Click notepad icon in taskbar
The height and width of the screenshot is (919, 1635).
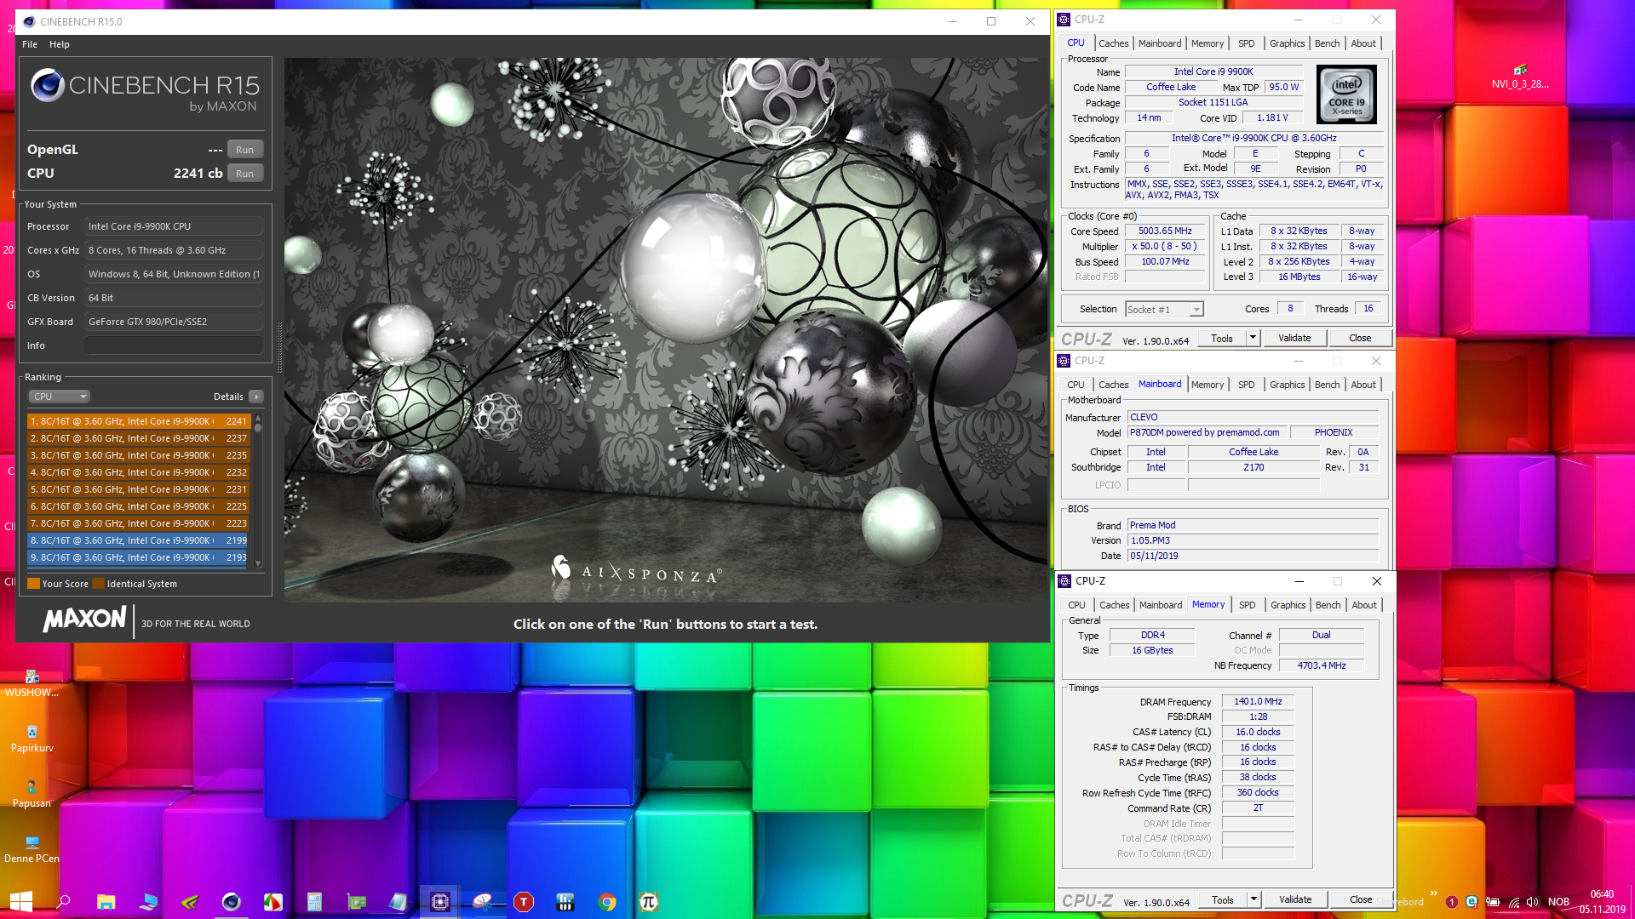click(398, 902)
